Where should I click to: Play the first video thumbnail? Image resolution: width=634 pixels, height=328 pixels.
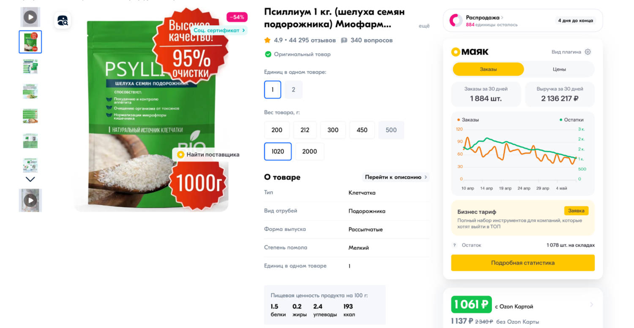(x=30, y=17)
